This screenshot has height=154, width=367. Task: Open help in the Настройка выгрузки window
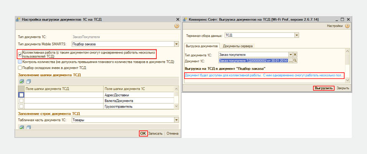[x=177, y=26]
